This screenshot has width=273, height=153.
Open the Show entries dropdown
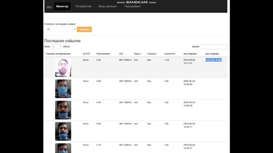[x=56, y=47]
